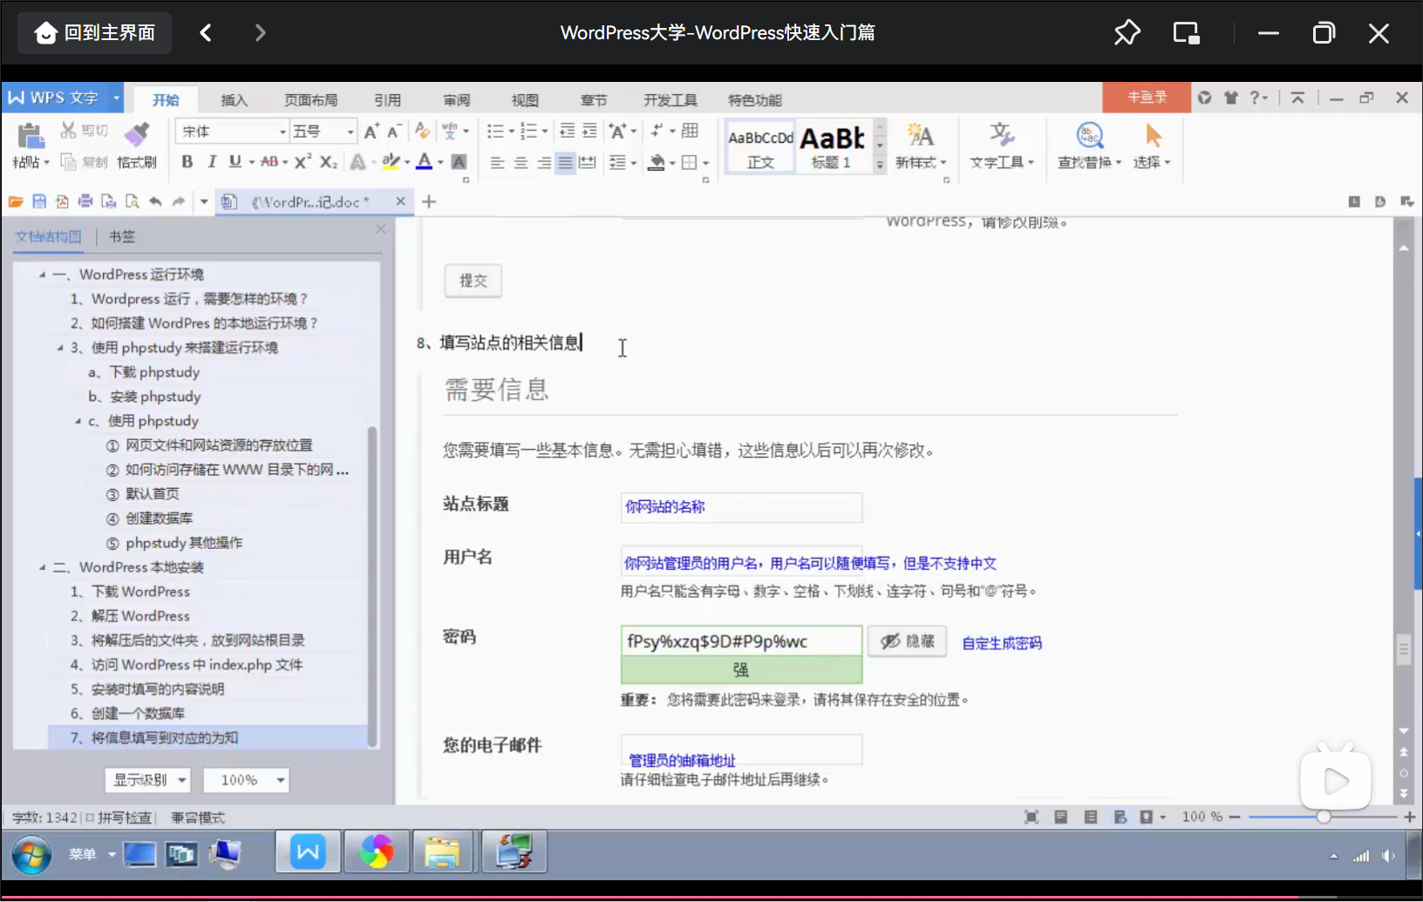The width and height of the screenshot is (1423, 902).
Task: Click the save disk icon in quick toolbar
Action: click(x=39, y=201)
